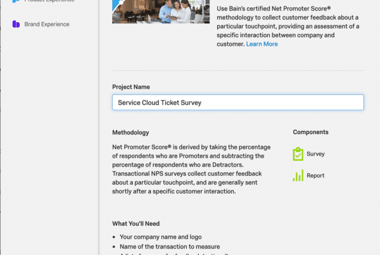
Task: Click the 'Service Cloud Ticket Survey' text
Action: tap(160, 103)
